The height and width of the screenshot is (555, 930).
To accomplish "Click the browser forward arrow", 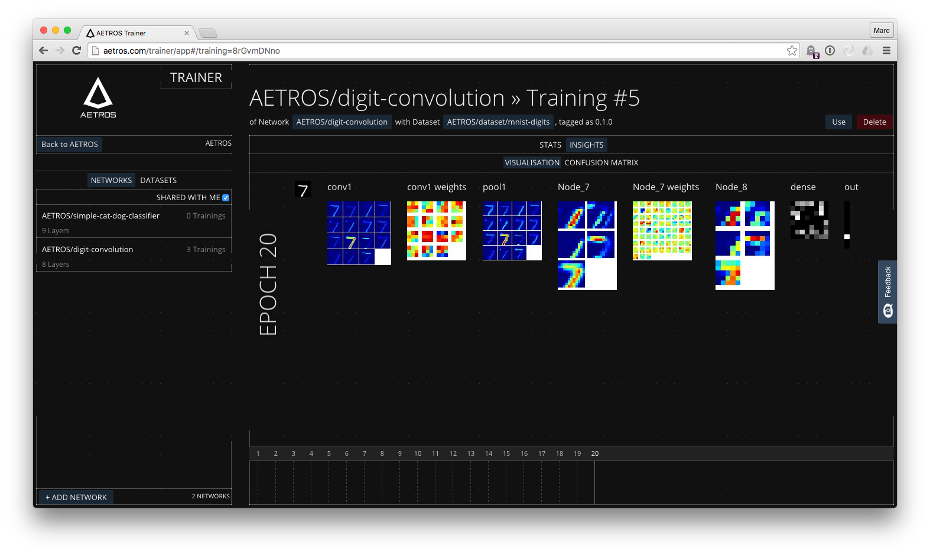I will pyautogui.click(x=60, y=51).
